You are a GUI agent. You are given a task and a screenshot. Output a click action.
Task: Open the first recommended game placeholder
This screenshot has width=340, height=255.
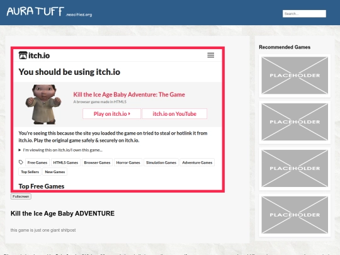point(295,76)
